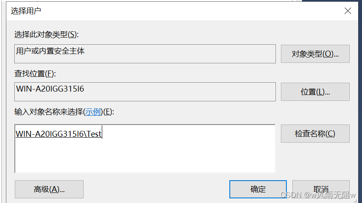Click the 查找位置(F) label
Screen dimensions: 362x203
[35, 74]
